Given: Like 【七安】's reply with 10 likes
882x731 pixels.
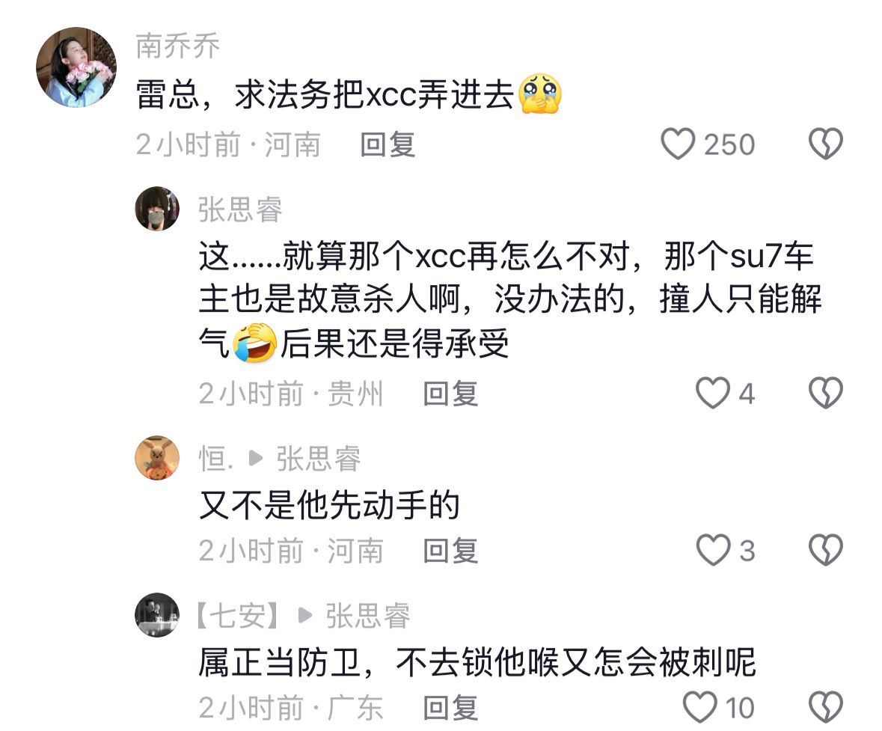Looking at the screenshot, I should 699,707.
